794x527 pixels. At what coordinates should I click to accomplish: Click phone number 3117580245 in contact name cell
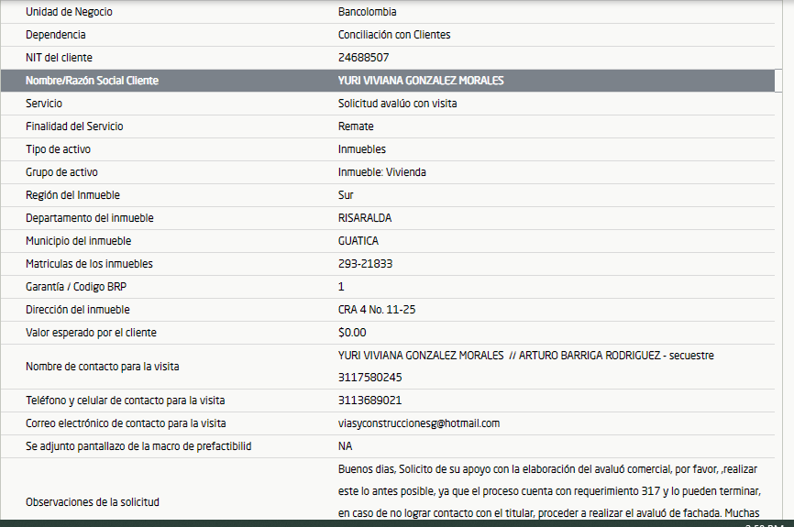[x=369, y=378]
